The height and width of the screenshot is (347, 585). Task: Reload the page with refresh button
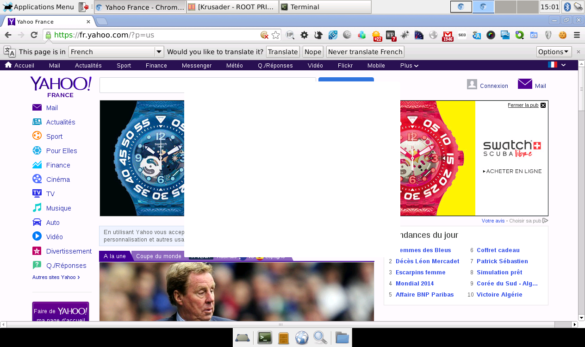[x=34, y=35]
